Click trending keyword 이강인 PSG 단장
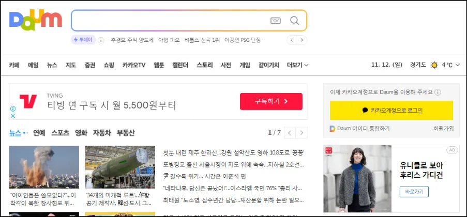 tap(243, 40)
